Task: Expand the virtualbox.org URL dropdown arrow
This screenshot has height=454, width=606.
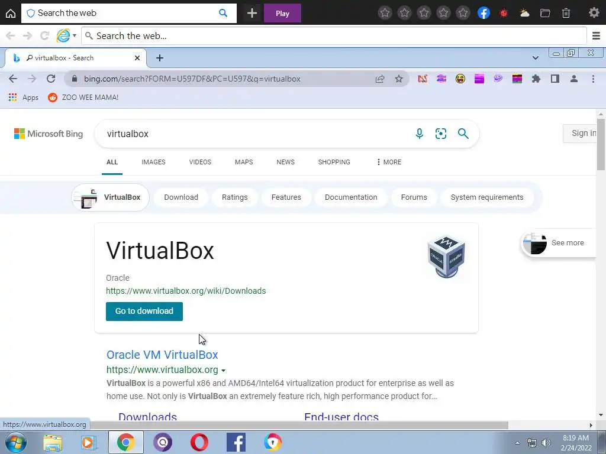Action: click(223, 370)
